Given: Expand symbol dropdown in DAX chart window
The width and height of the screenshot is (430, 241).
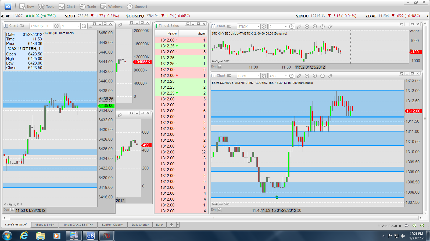Looking at the screenshot, I should point(51,26).
